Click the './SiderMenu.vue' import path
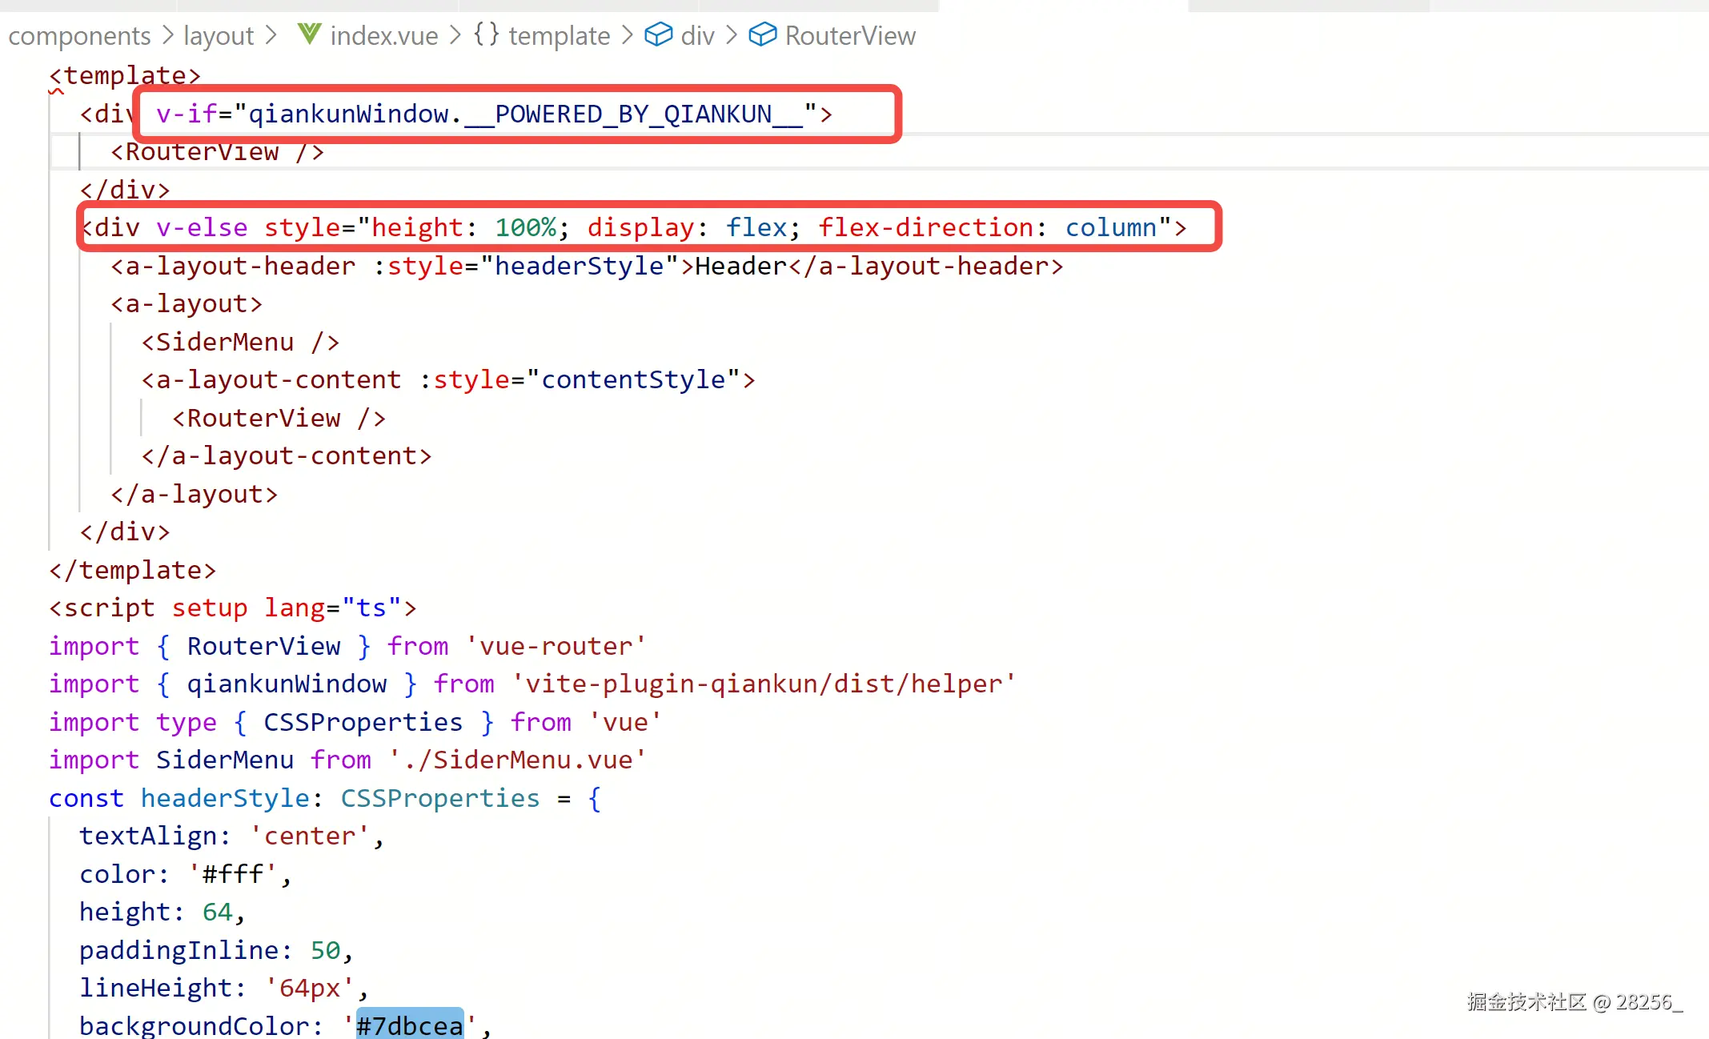 [x=517, y=760]
